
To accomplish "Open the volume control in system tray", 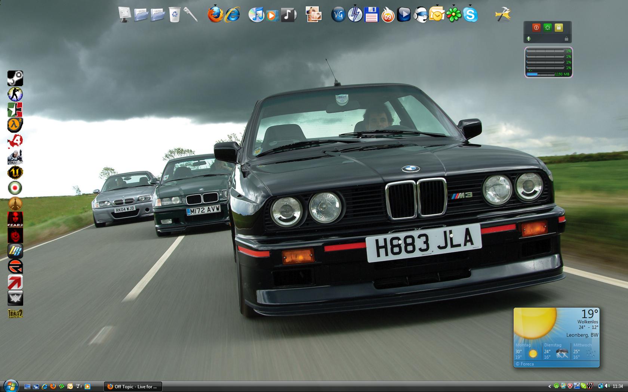I will tap(606, 386).
